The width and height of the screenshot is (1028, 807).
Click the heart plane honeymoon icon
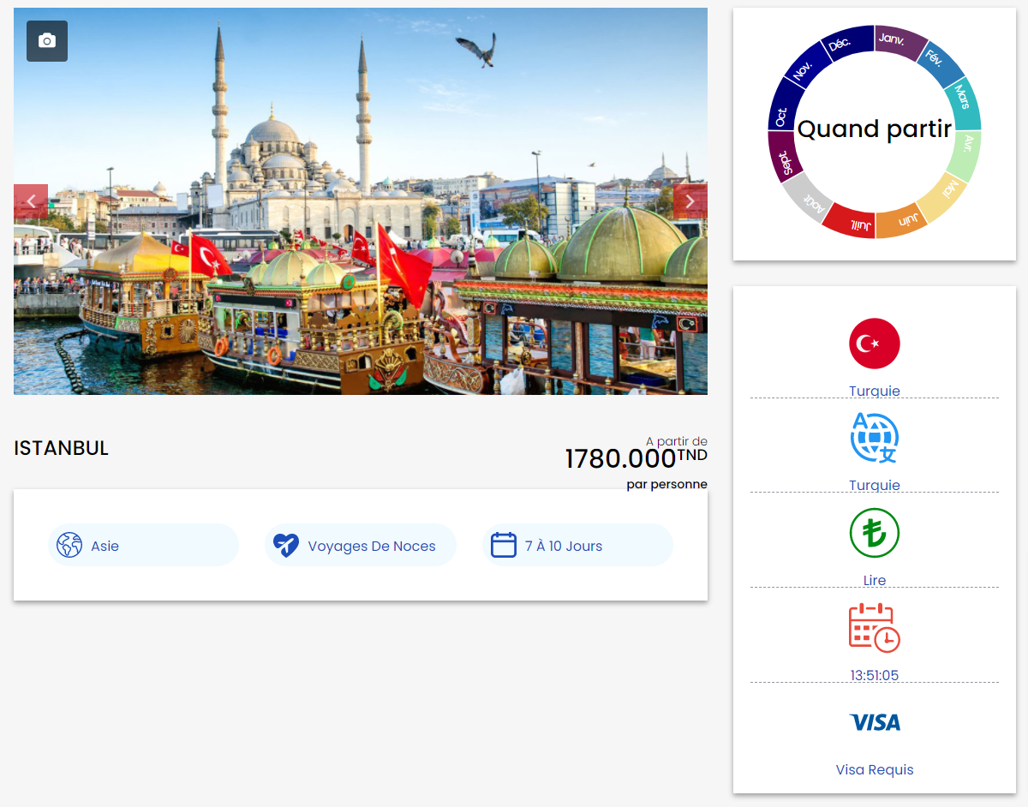click(x=286, y=545)
